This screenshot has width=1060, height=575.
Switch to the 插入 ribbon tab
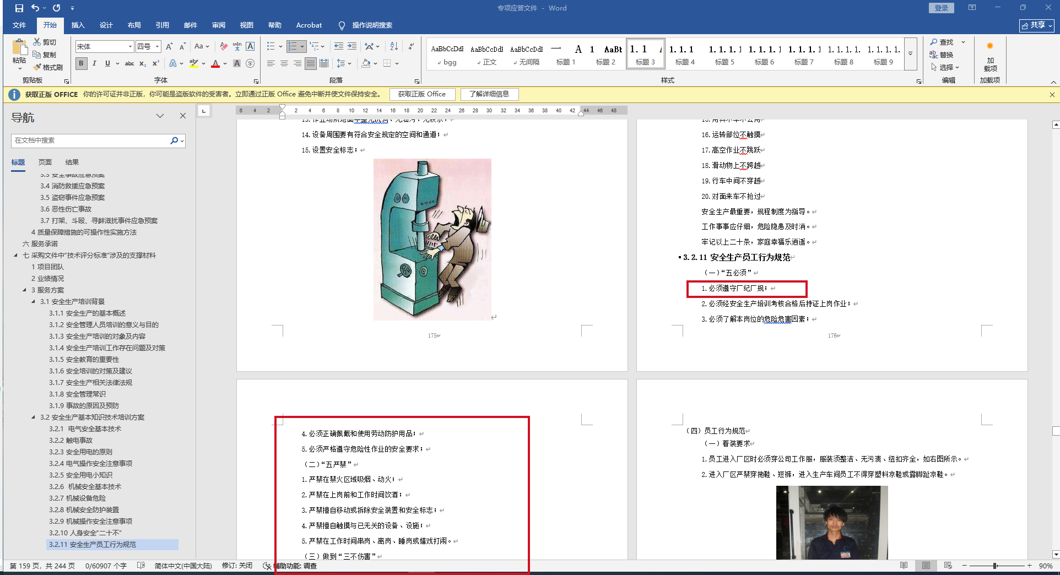click(78, 25)
